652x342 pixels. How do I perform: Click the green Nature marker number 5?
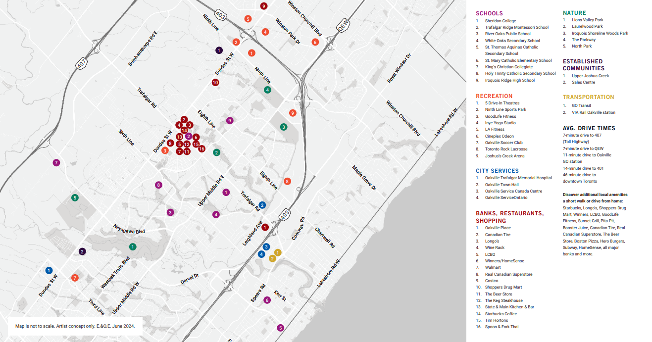[75, 198]
